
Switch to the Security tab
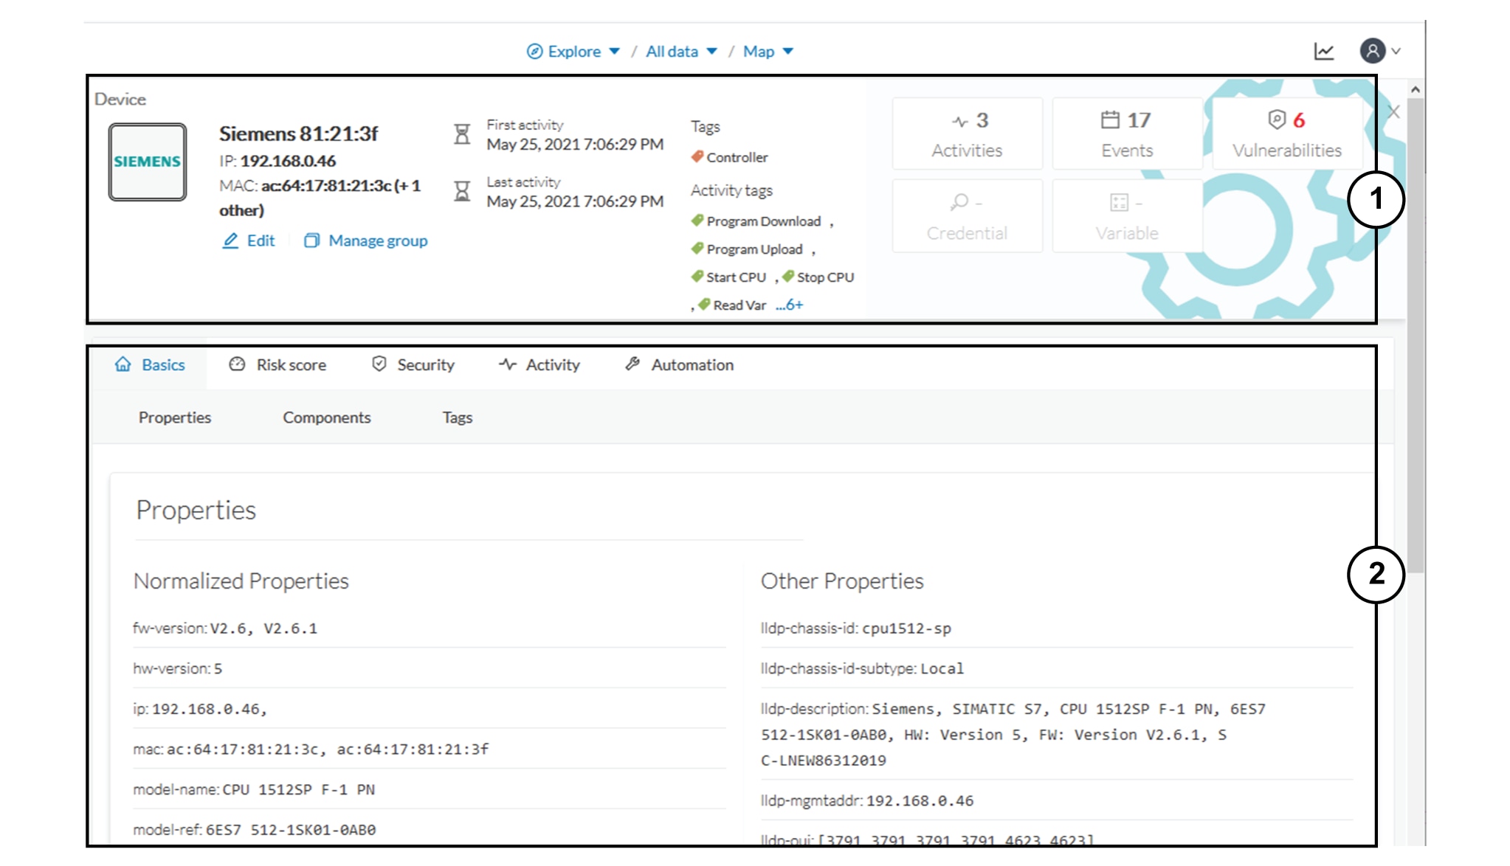pos(413,365)
